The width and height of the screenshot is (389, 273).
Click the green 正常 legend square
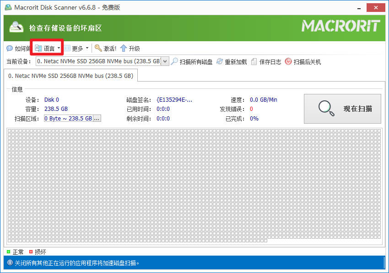click(x=8, y=252)
